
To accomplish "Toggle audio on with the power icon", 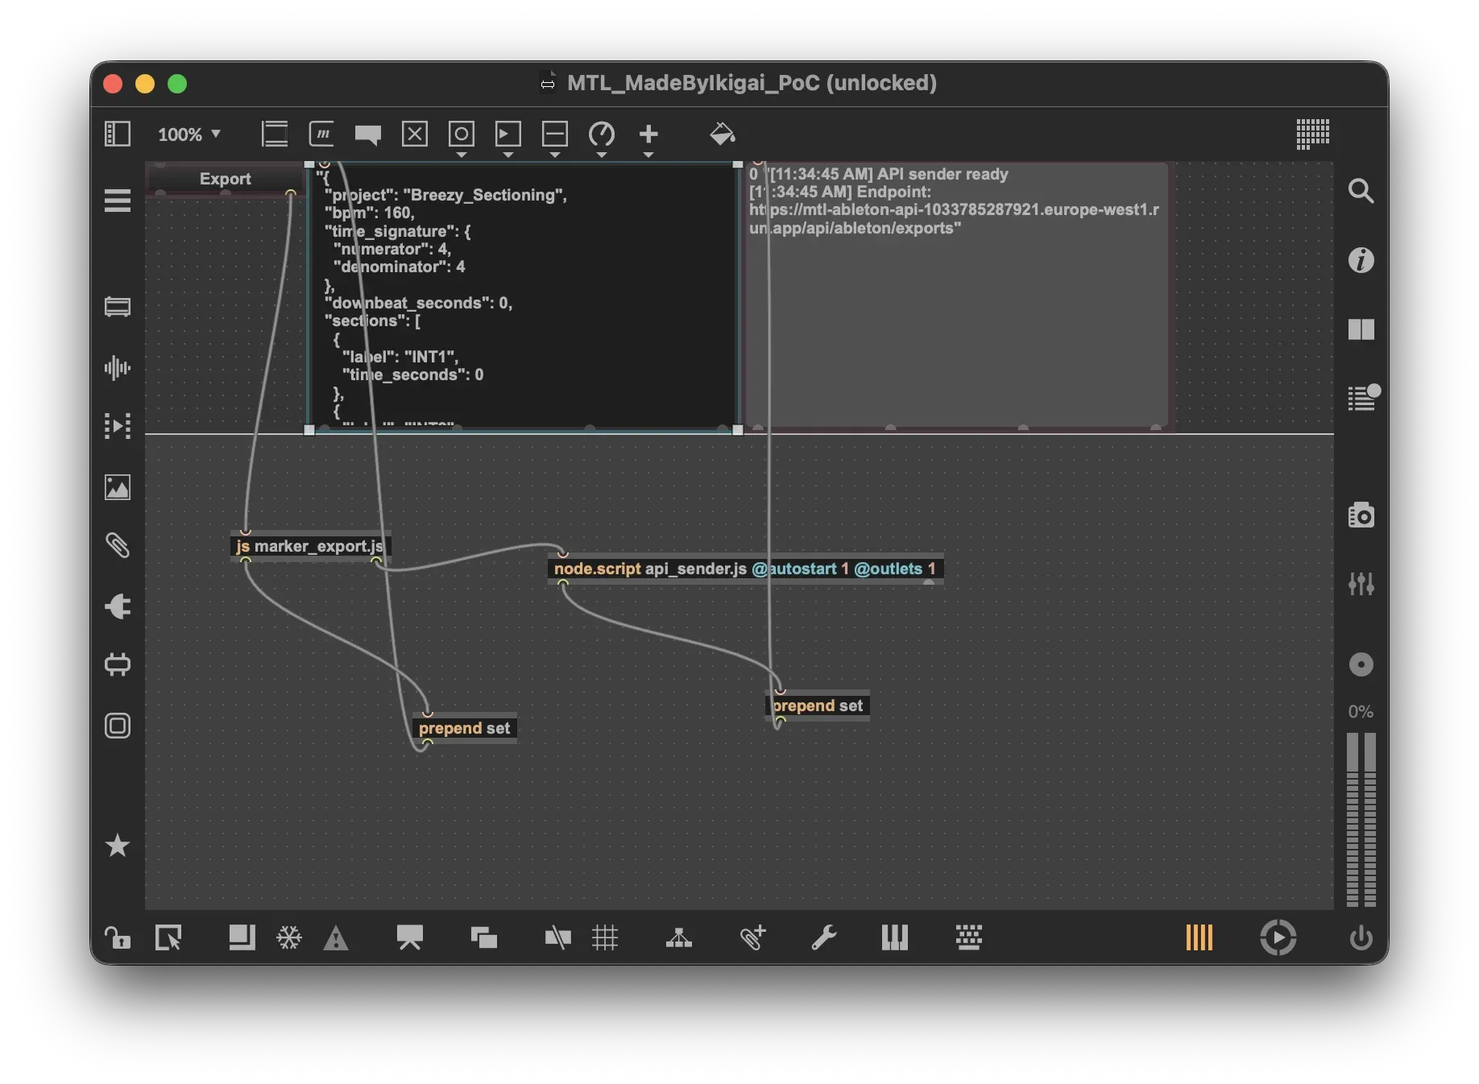I will tap(1361, 938).
